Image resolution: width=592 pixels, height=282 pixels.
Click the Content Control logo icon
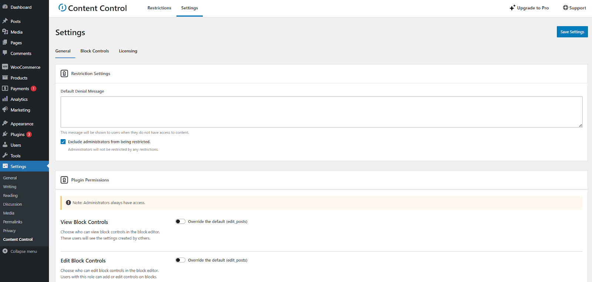63,7
